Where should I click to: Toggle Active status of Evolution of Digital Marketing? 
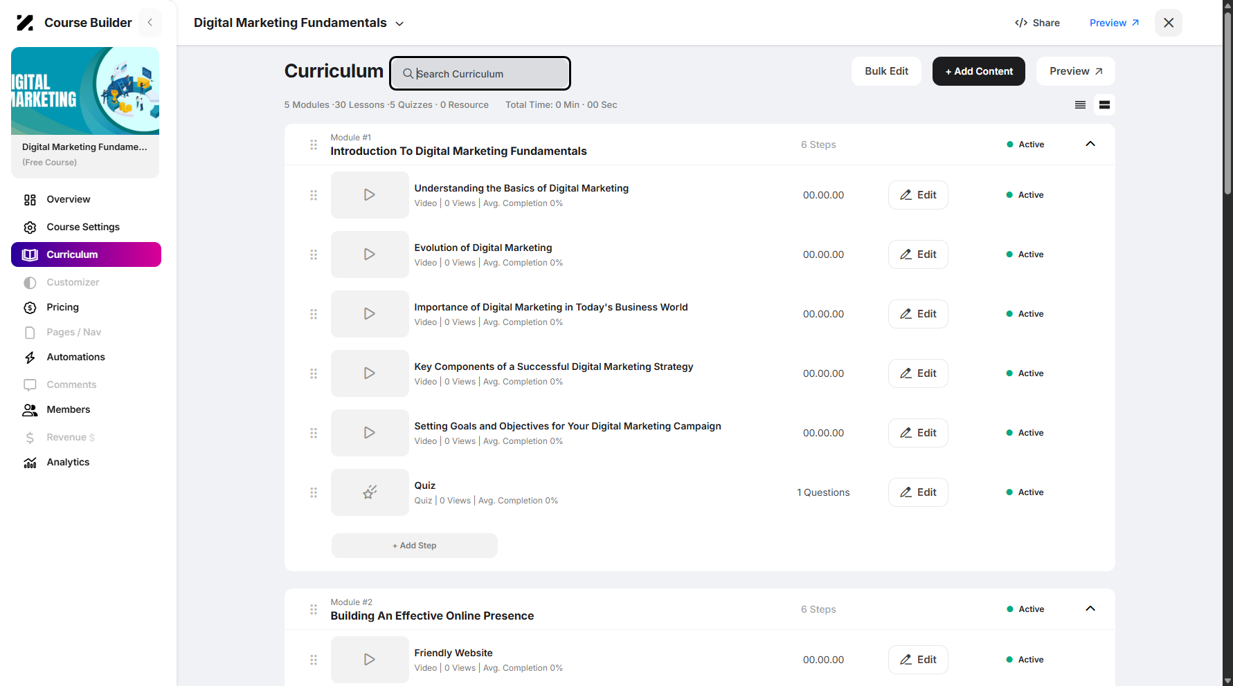[x=1025, y=254]
